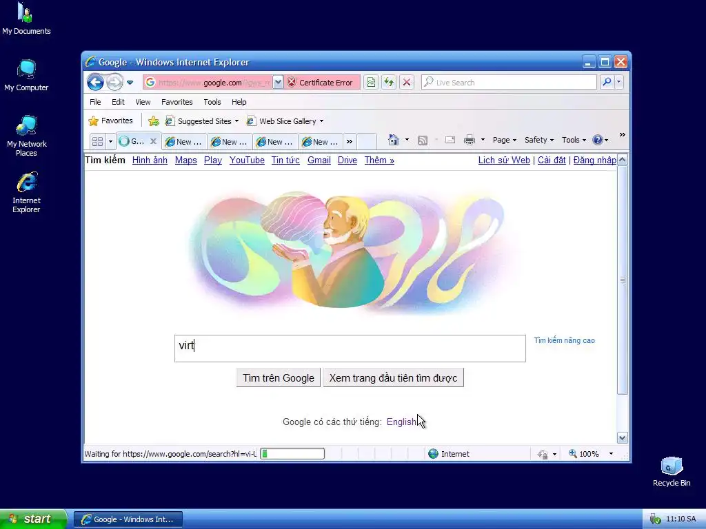Stop loading with the red X icon
The height and width of the screenshot is (529, 706).
coord(407,83)
